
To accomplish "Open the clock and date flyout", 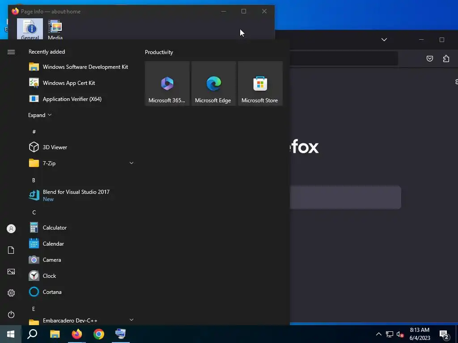I will pyautogui.click(x=420, y=334).
